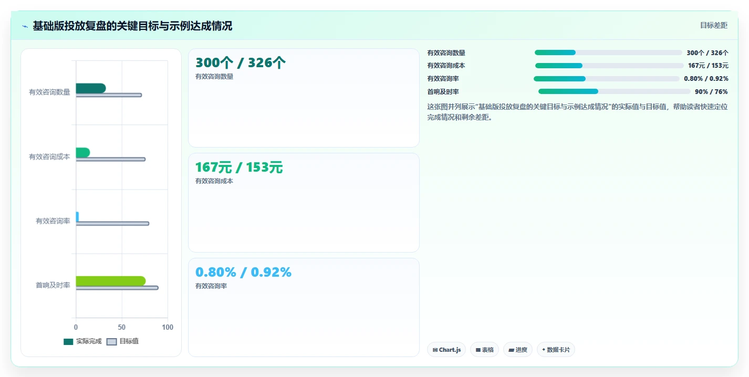The image size is (749, 377).
Task: Select the 表格 tag chip
Action: pyautogui.click(x=484, y=350)
